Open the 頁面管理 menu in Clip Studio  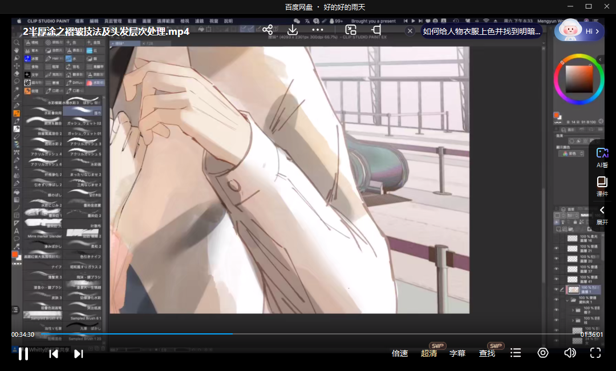113,21
